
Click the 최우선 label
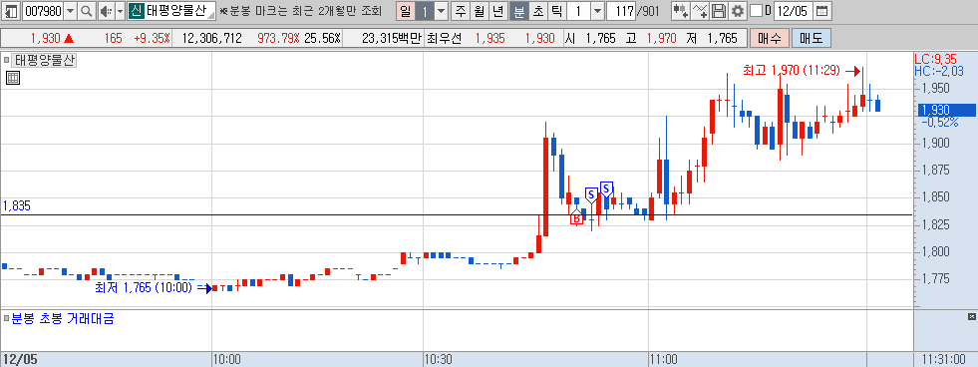click(x=444, y=38)
